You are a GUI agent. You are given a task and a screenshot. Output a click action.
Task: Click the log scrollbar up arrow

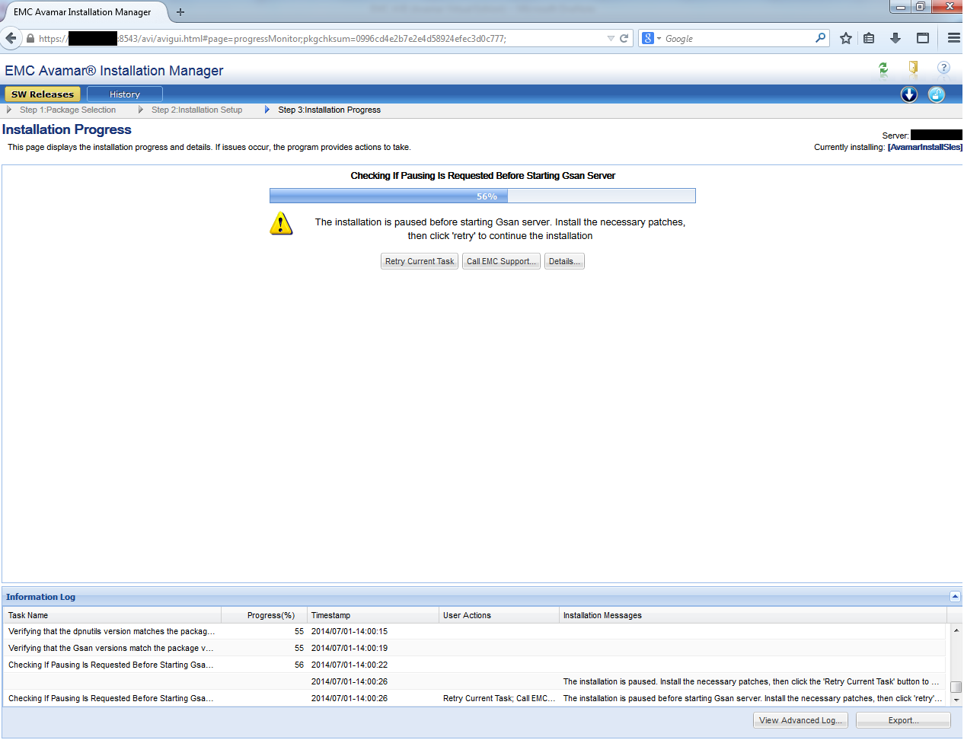[956, 630]
